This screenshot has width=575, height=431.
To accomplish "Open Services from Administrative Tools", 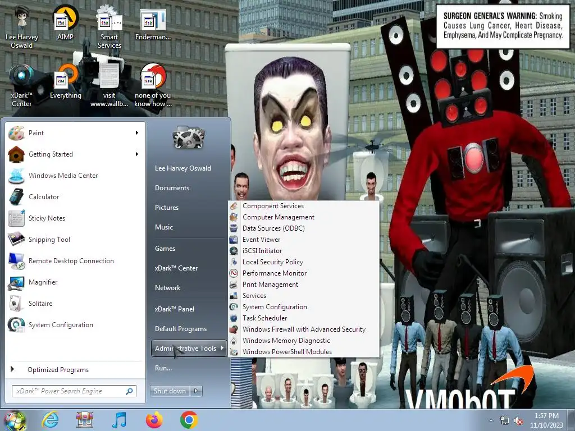I will click(304, 296).
